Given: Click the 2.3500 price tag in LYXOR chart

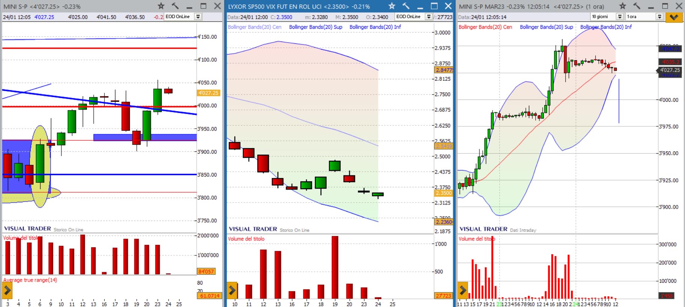Looking at the screenshot, I should (x=444, y=193).
